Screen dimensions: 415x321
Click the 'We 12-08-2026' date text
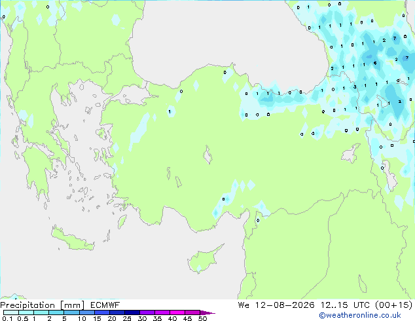tap(276, 305)
